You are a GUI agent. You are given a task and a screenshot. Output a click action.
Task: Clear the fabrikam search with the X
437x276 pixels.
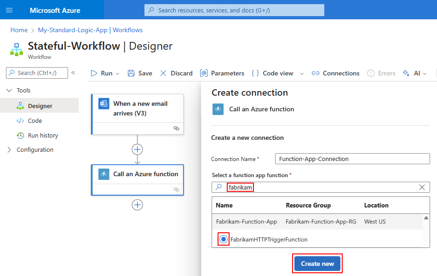tap(422, 187)
